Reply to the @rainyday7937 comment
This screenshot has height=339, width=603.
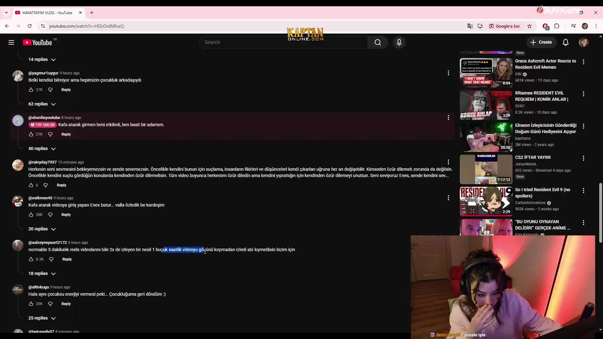click(x=61, y=185)
